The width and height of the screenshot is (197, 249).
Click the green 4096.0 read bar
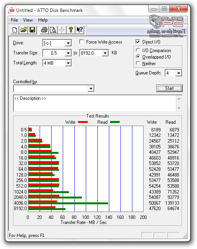point(68,203)
